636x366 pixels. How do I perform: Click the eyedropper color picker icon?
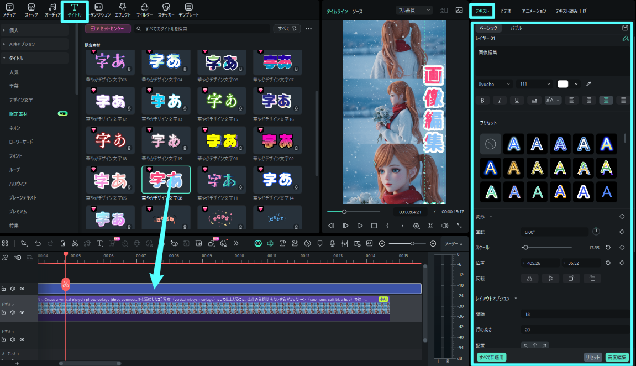588,84
